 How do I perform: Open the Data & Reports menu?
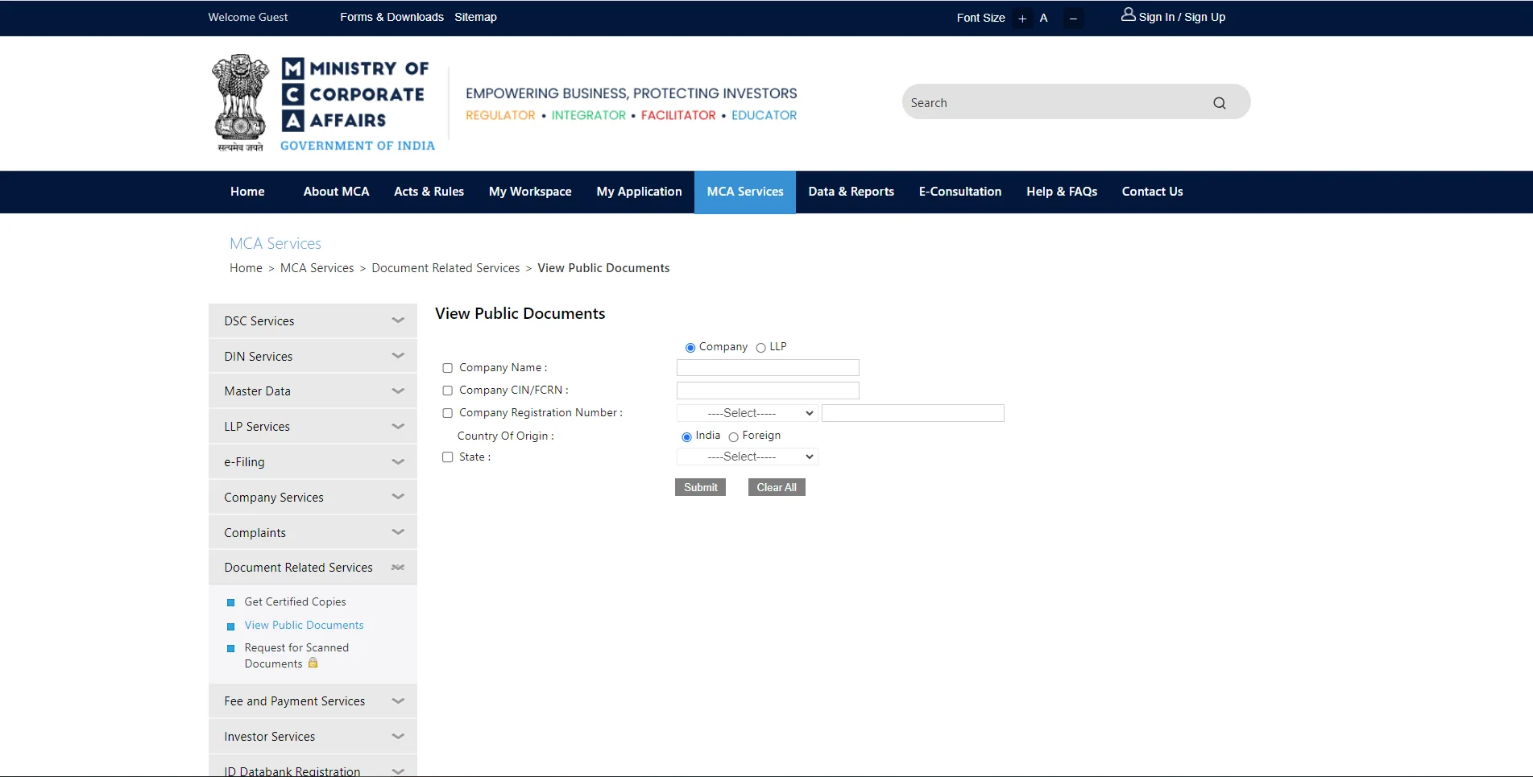click(x=851, y=192)
